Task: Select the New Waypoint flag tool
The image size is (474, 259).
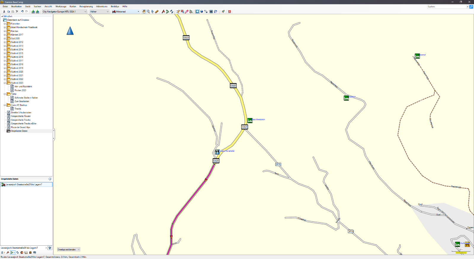Action: [x=163, y=12]
